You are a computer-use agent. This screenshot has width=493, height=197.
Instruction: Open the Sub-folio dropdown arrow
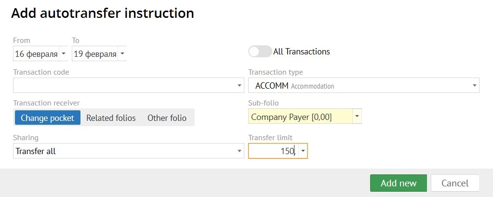pyautogui.click(x=357, y=117)
